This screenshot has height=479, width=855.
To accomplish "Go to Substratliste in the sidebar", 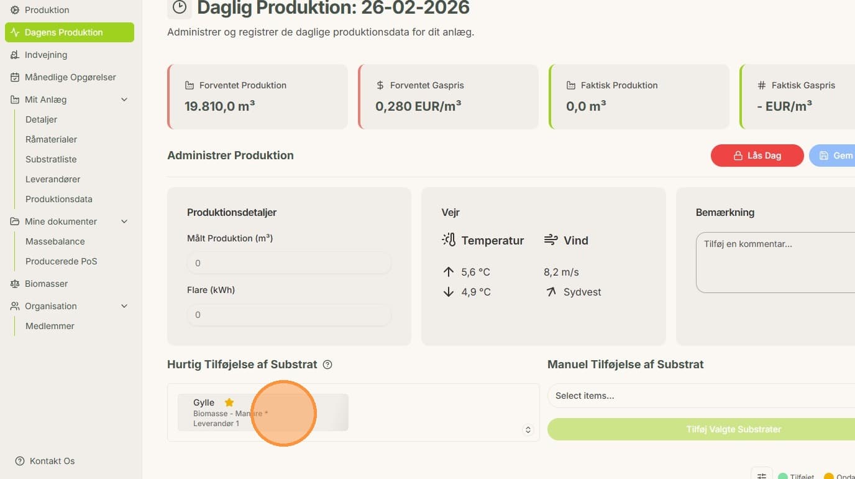I will click(51, 159).
